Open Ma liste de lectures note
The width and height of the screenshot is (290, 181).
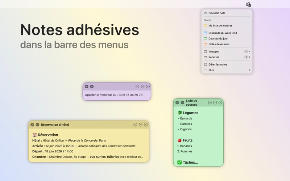point(227,26)
